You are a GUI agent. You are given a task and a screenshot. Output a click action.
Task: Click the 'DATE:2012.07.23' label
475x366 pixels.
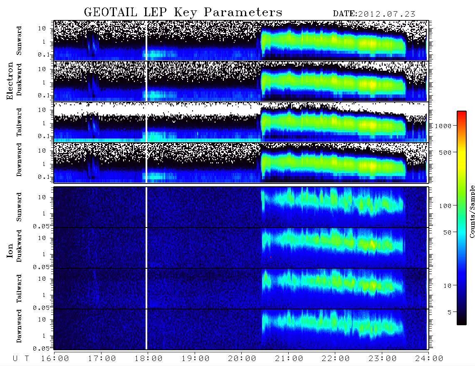374,14
